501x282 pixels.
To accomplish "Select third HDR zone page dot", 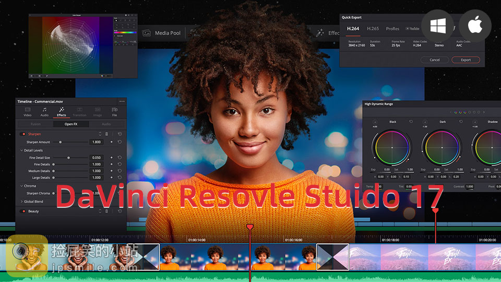I will click(x=465, y=112).
